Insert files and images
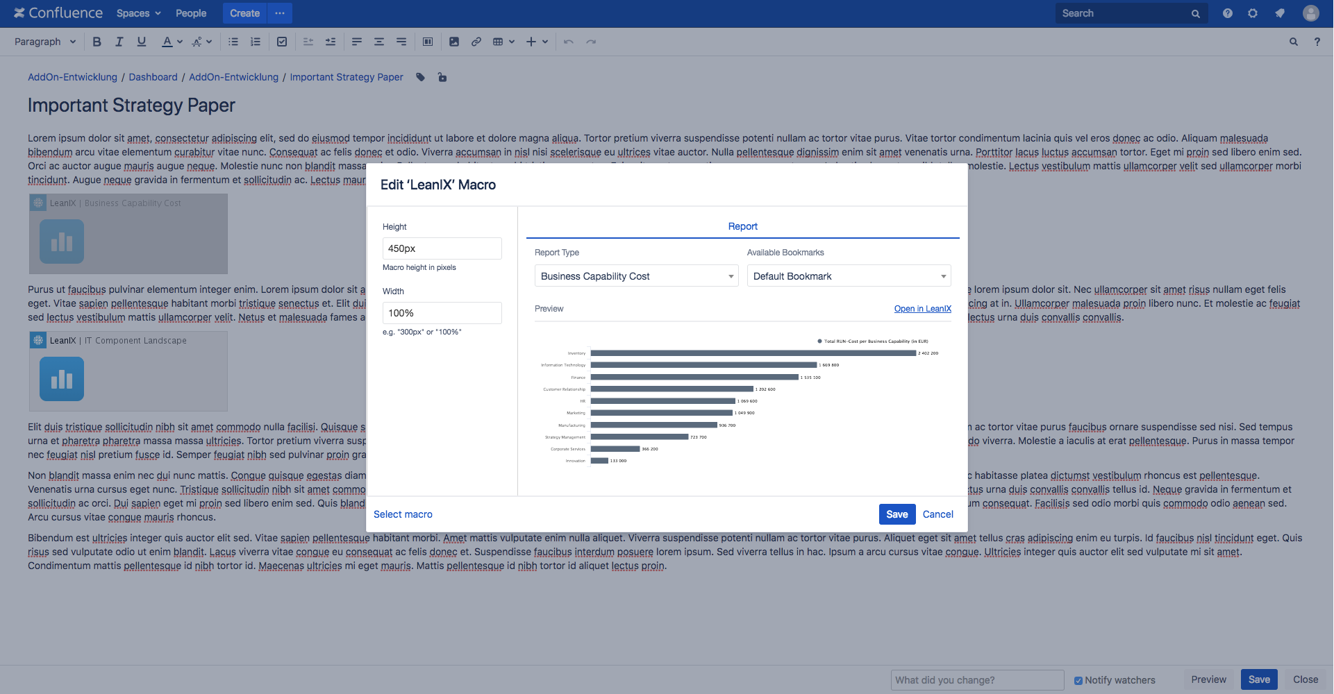This screenshot has width=1334, height=694. (x=454, y=42)
